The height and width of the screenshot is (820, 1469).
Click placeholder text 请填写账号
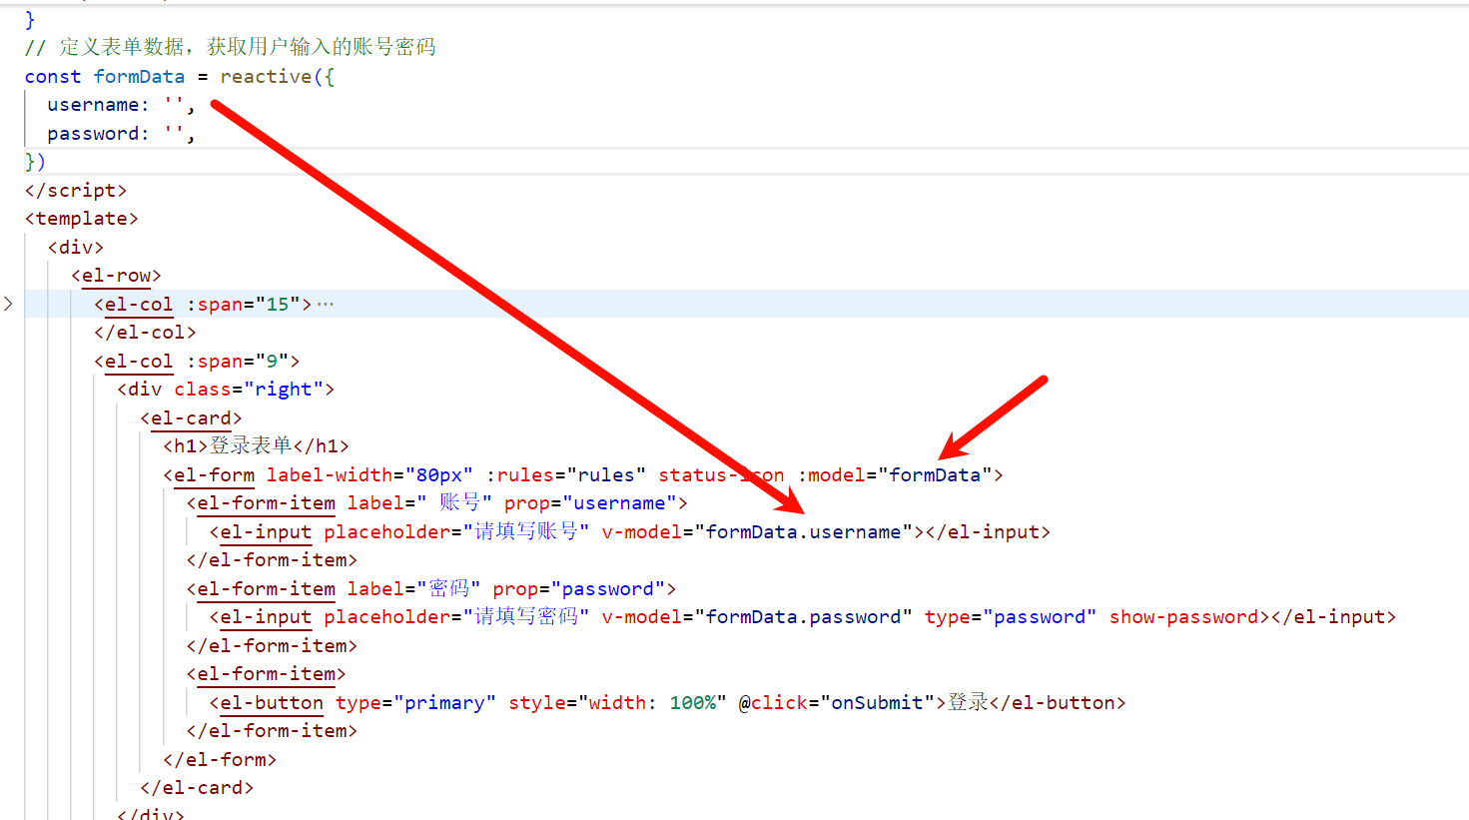(526, 531)
